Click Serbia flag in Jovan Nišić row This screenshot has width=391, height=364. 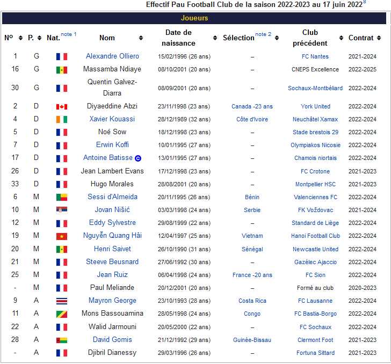point(62,210)
